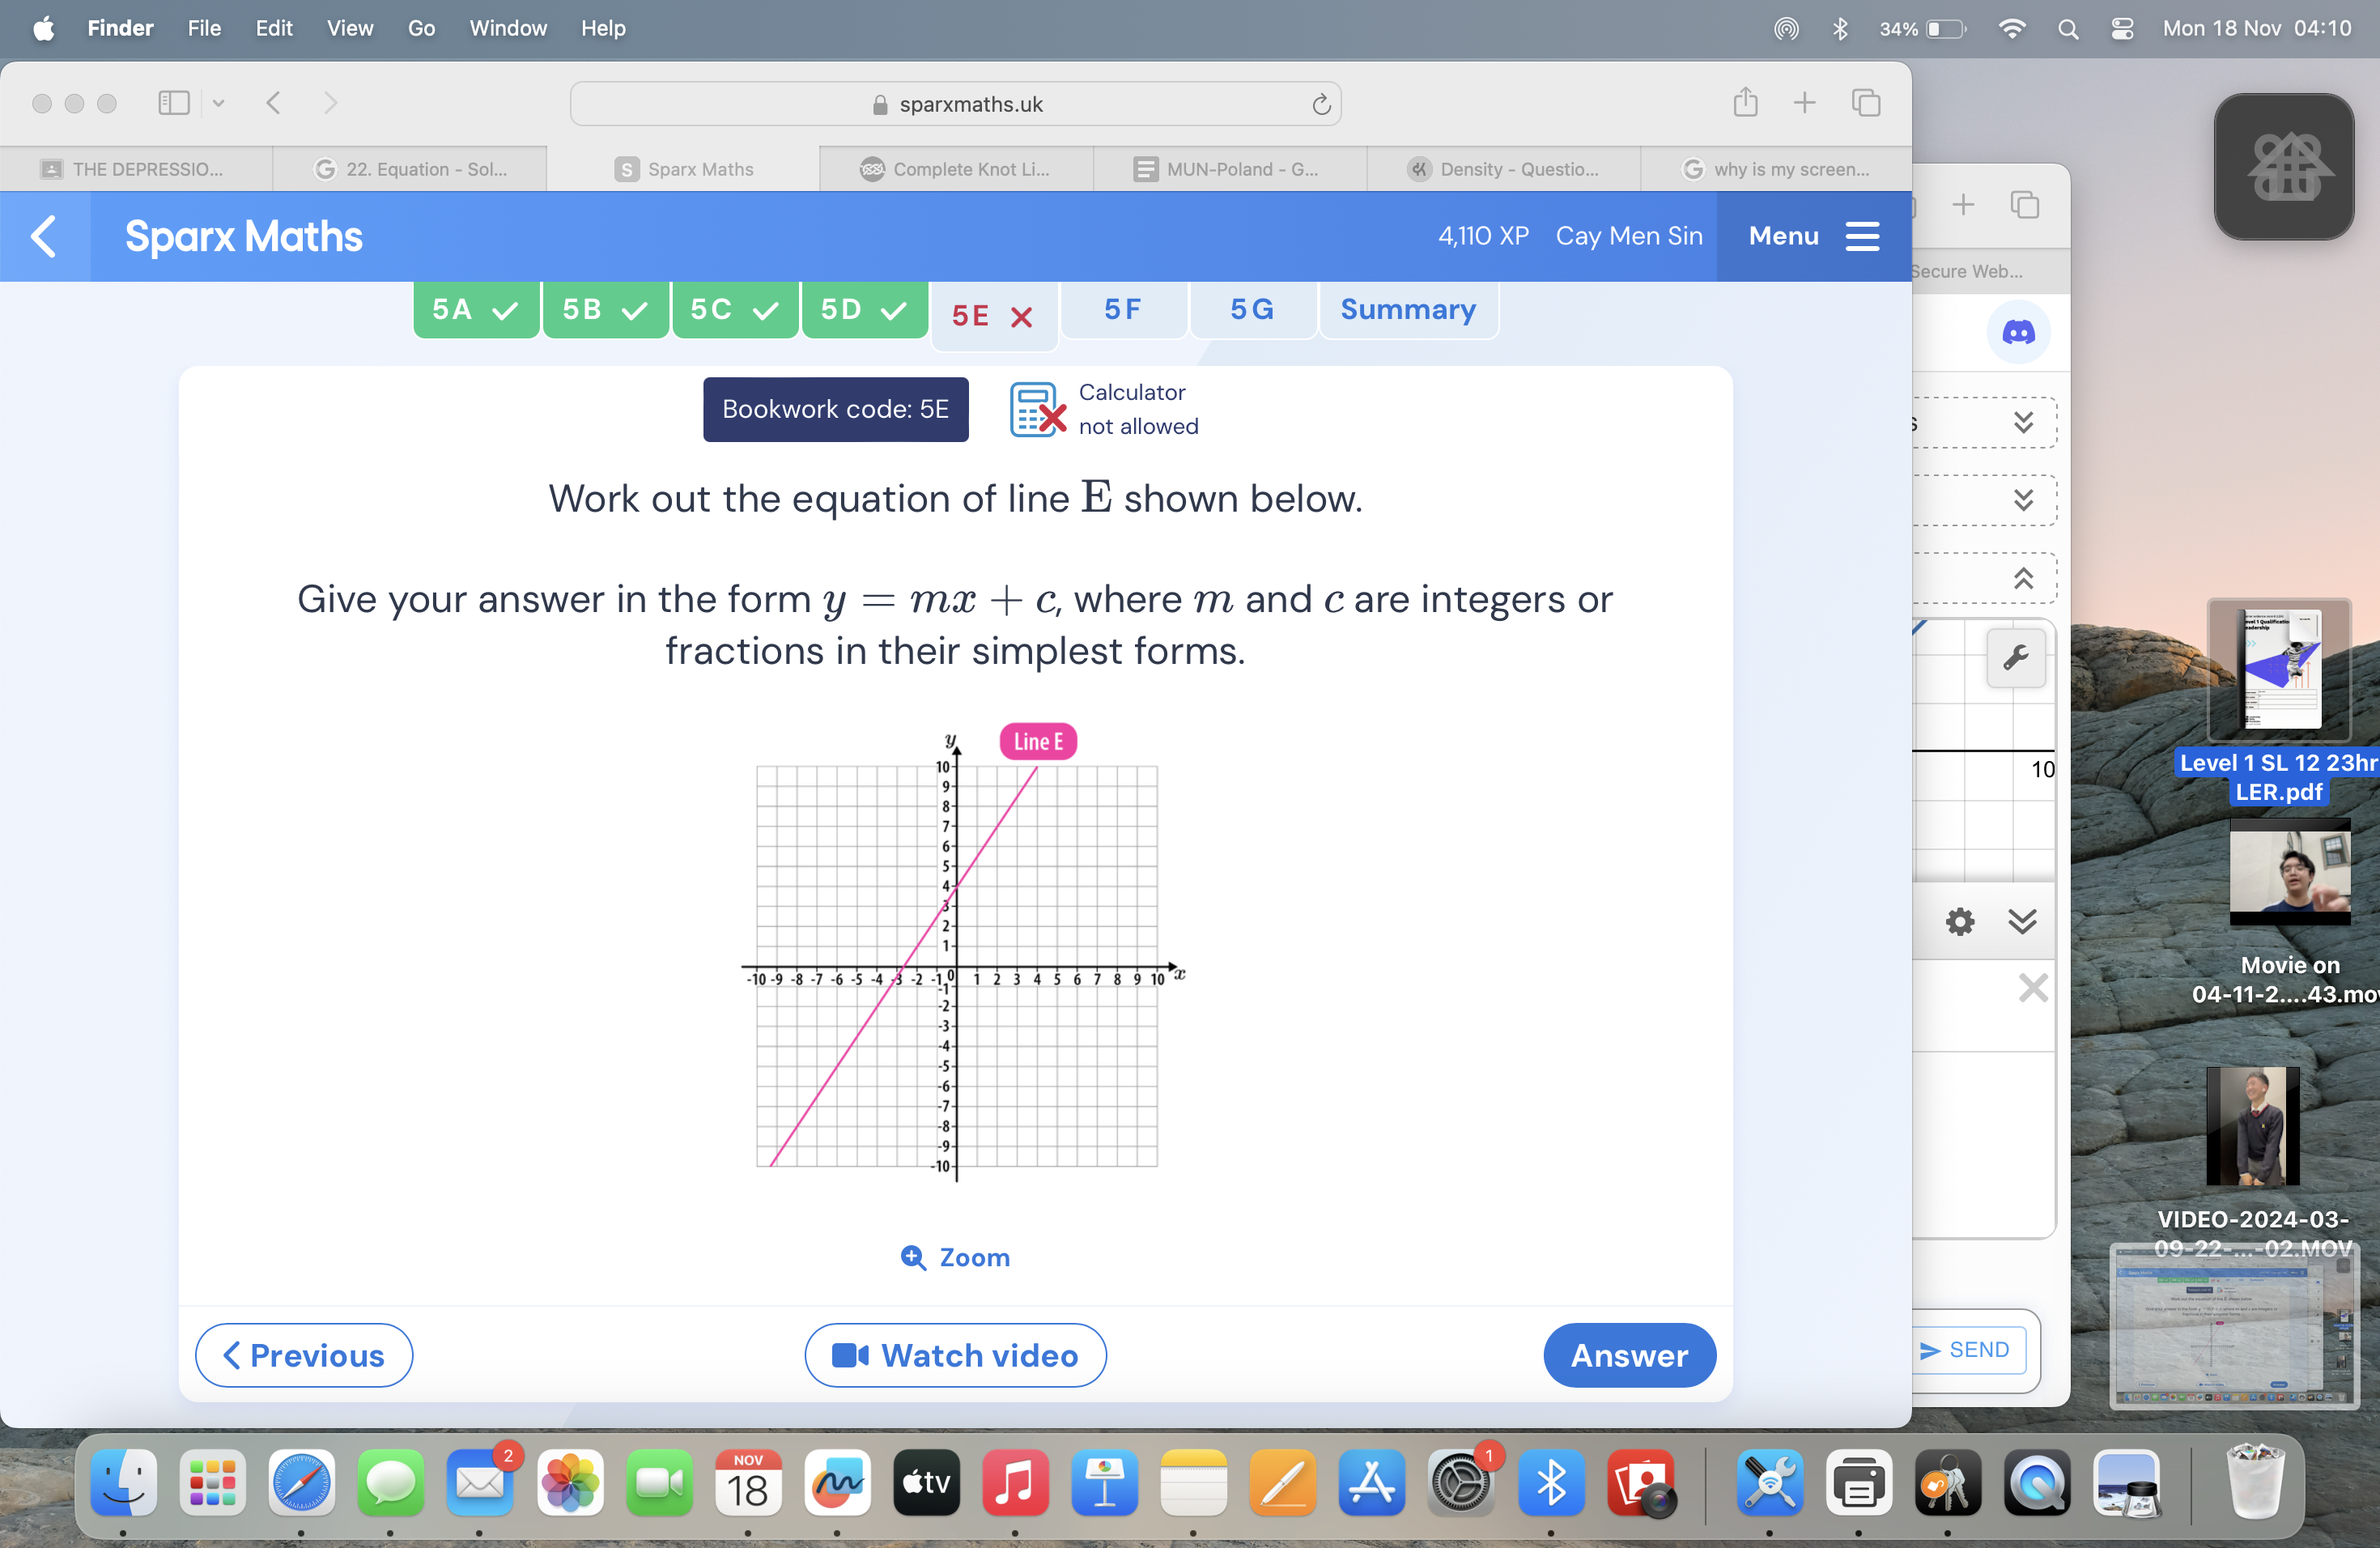Open the Sparx Menu hamburger button
This screenshot has width=2380, height=1548.
[x=1813, y=236]
